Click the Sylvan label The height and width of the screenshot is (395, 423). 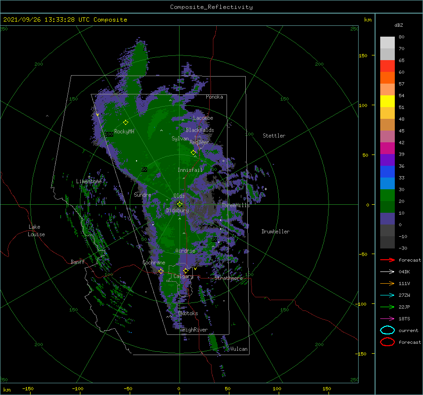pos(180,139)
